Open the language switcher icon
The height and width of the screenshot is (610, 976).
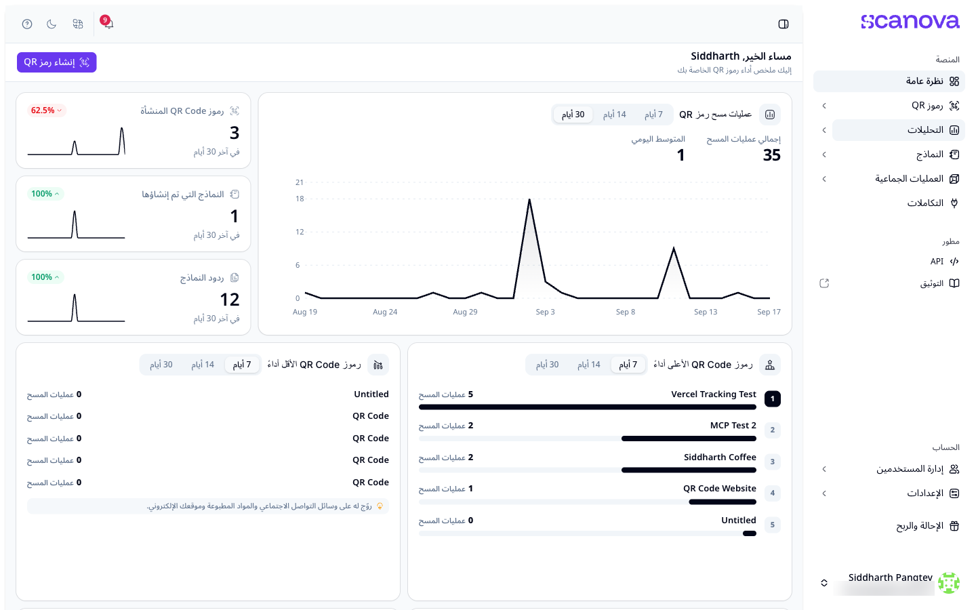78,24
